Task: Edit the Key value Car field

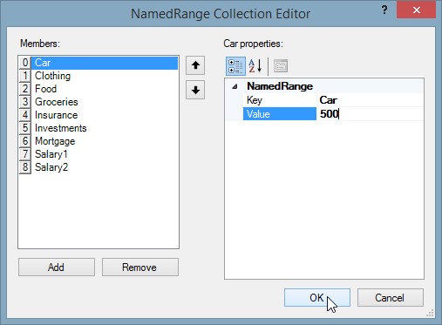Action: click(x=371, y=100)
